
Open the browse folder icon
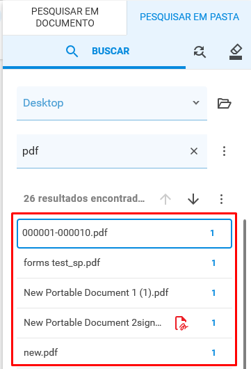[224, 103]
